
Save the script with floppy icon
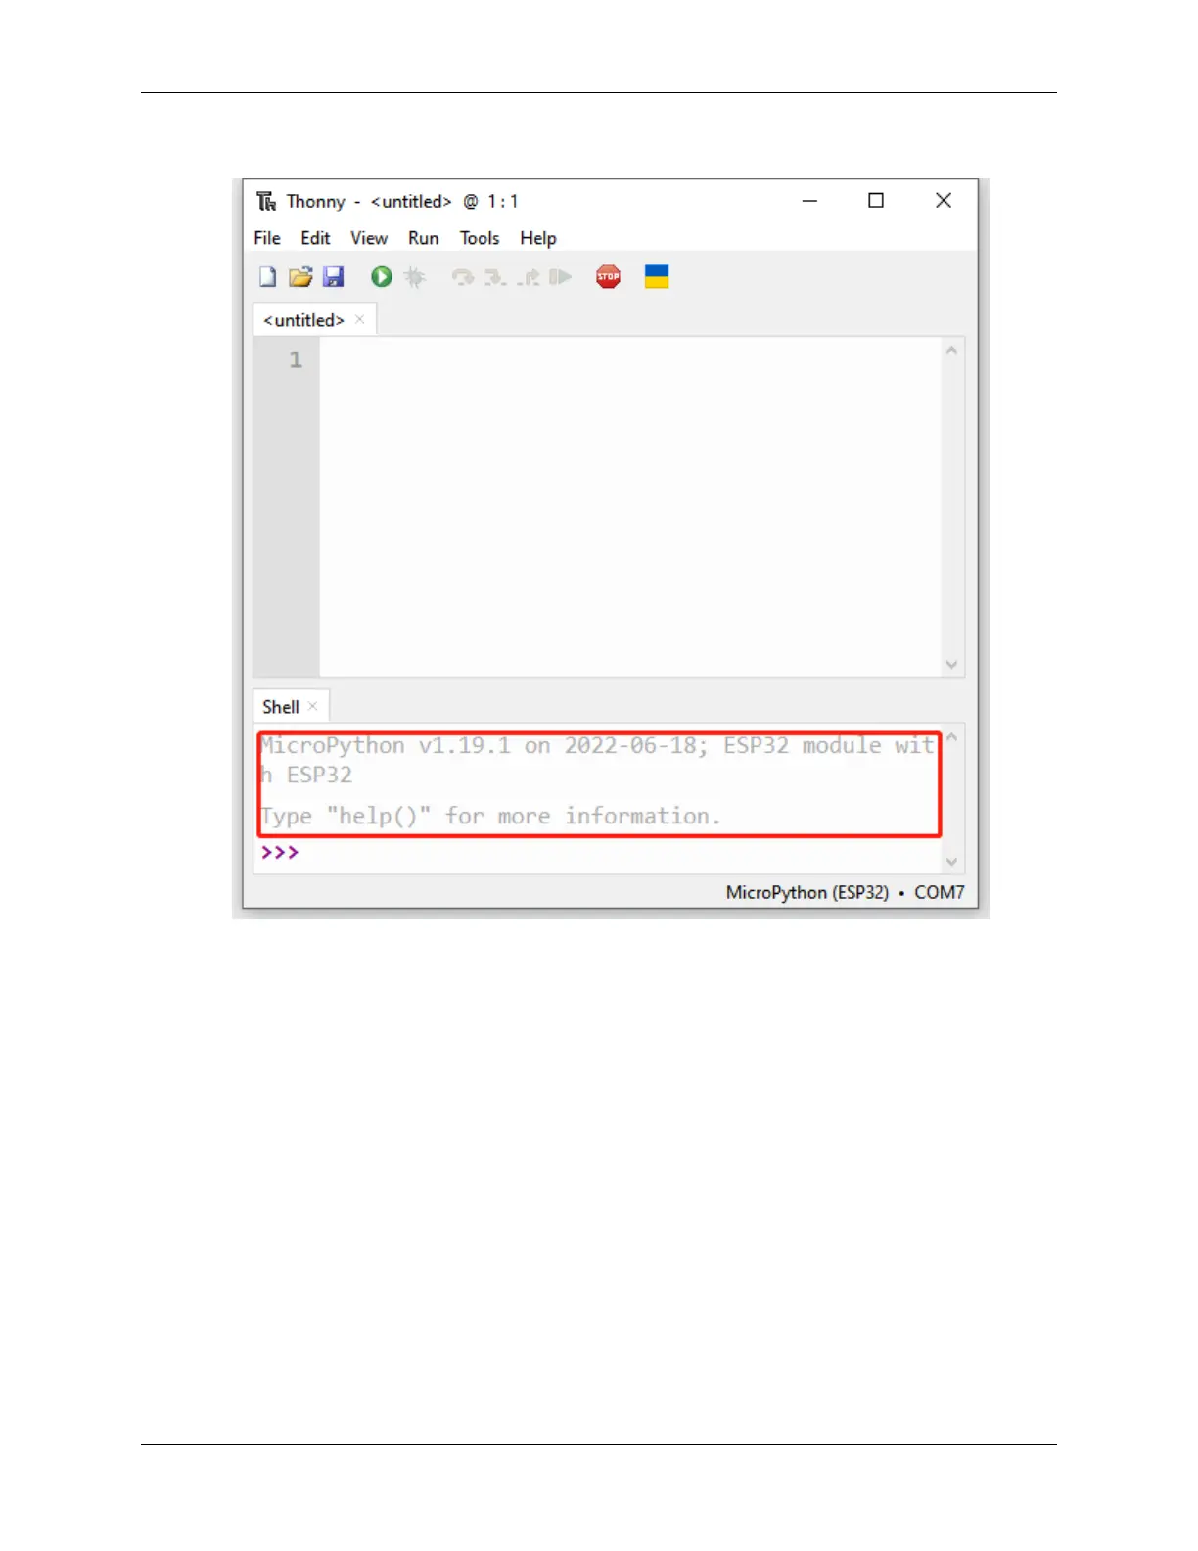[334, 277]
